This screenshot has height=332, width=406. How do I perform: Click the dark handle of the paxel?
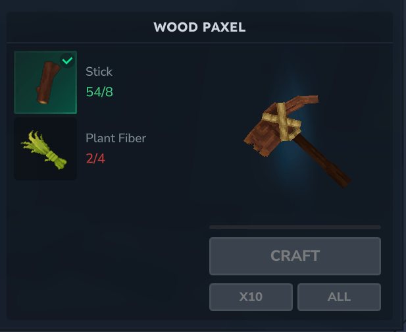[x=322, y=160]
